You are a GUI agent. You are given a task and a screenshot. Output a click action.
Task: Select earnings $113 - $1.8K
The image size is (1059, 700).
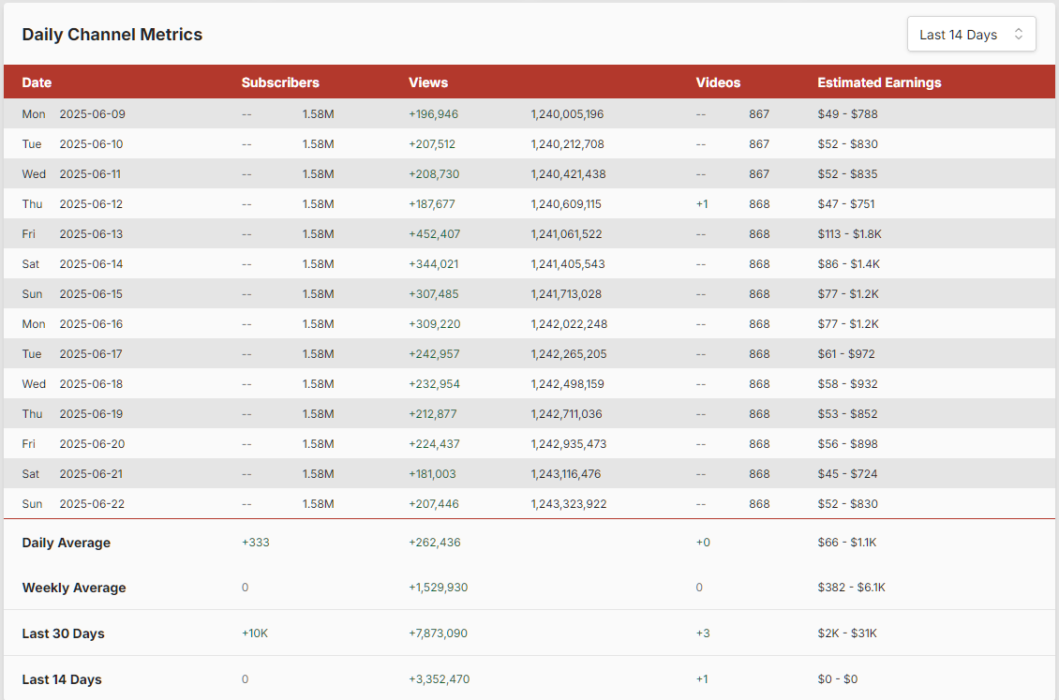(850, 234)
